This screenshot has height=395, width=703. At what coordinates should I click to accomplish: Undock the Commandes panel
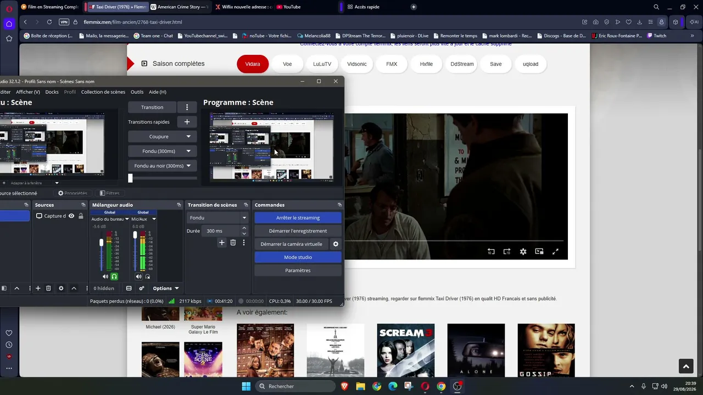pyautogui.click(x=339, y=205)
